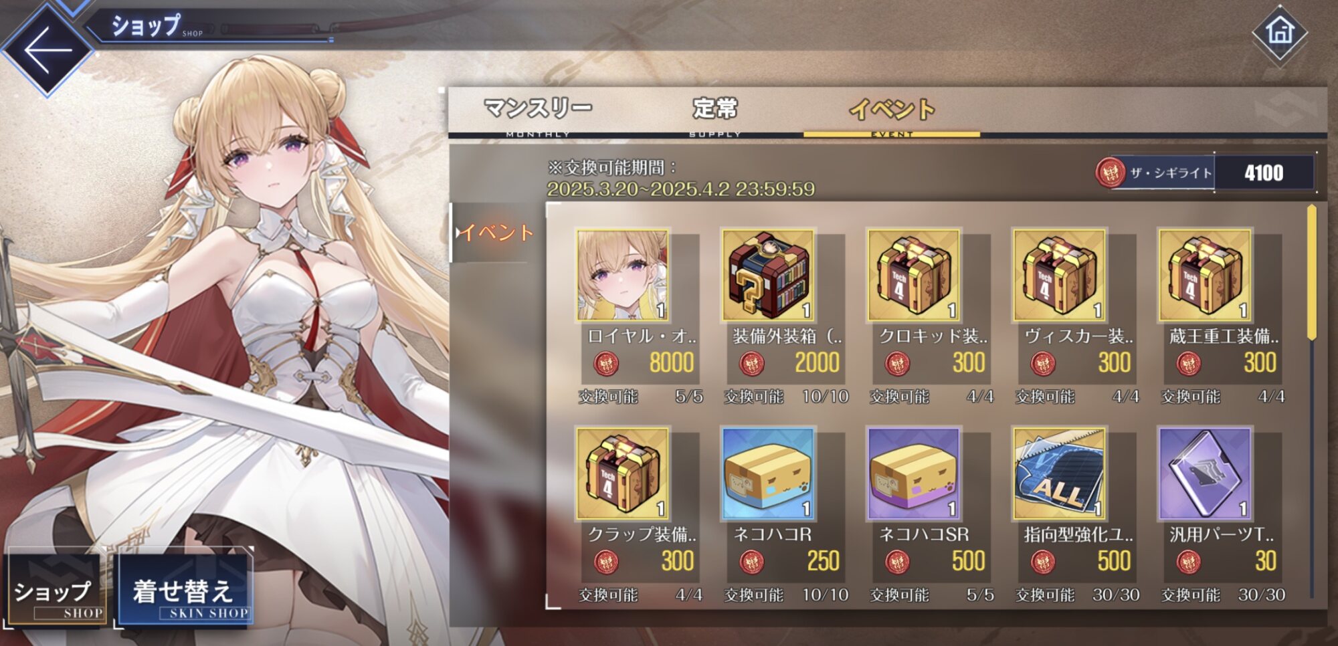Select the 蔵王重工 Tech 4 box icon

[1205, 276]
